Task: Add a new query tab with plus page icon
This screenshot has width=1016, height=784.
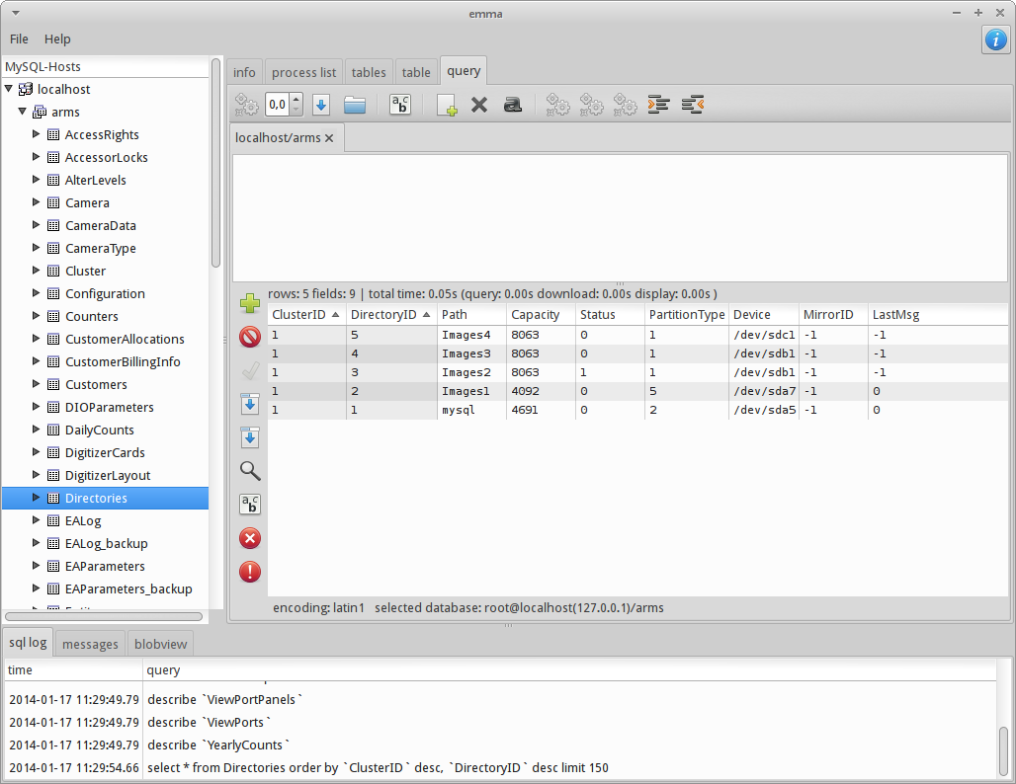Action: point(447,105)
